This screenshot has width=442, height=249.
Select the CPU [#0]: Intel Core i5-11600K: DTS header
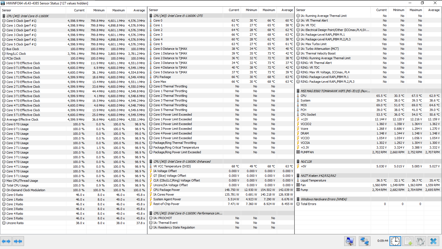coord(221,16)
